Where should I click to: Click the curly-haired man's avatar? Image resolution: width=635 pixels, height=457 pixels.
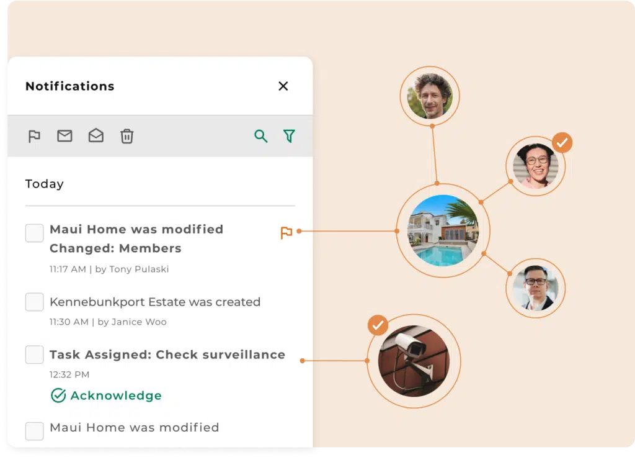click(x=430, y=96)
